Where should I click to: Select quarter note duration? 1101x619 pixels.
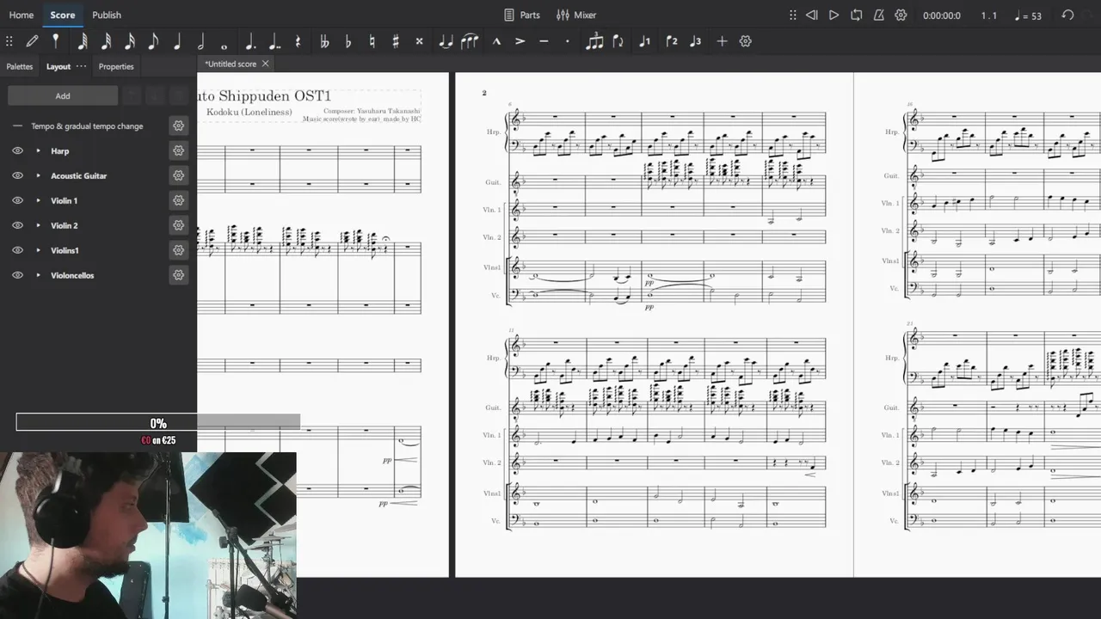(x=177, y=41)
